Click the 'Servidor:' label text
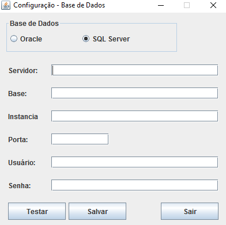Screen dimensions: 226x225 (23, 71)
